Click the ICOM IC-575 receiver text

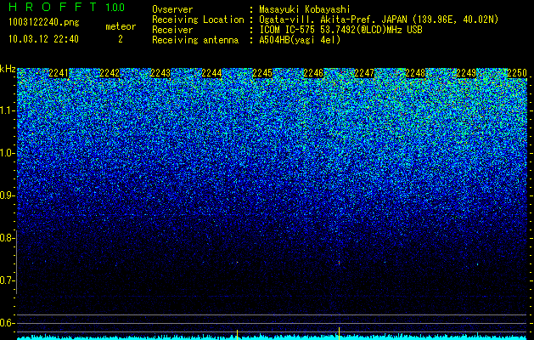point(340,30)
